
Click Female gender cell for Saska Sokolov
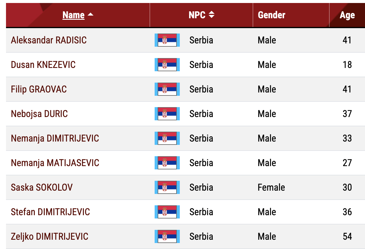[271, 187]
